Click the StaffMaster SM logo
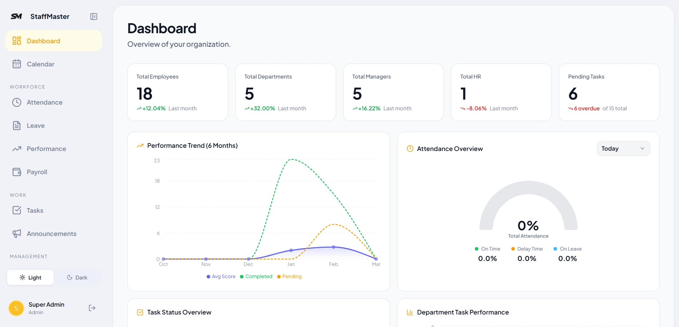679x327 pixels. [x=16, y=16]
